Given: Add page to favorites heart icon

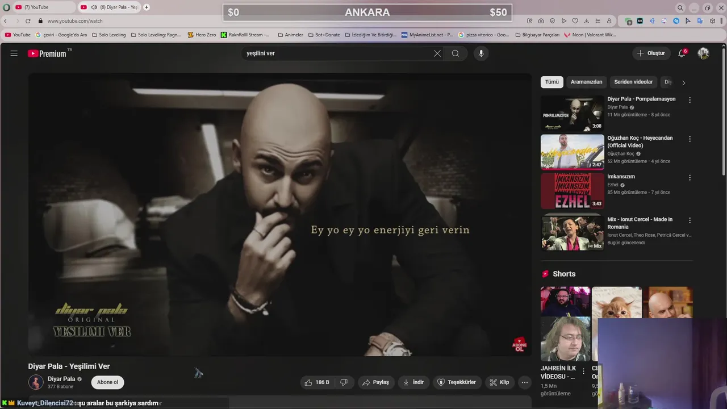Looking at the screenshot, I should [575, 21].
